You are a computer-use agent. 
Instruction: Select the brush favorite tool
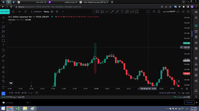click(x=117, y=11)
